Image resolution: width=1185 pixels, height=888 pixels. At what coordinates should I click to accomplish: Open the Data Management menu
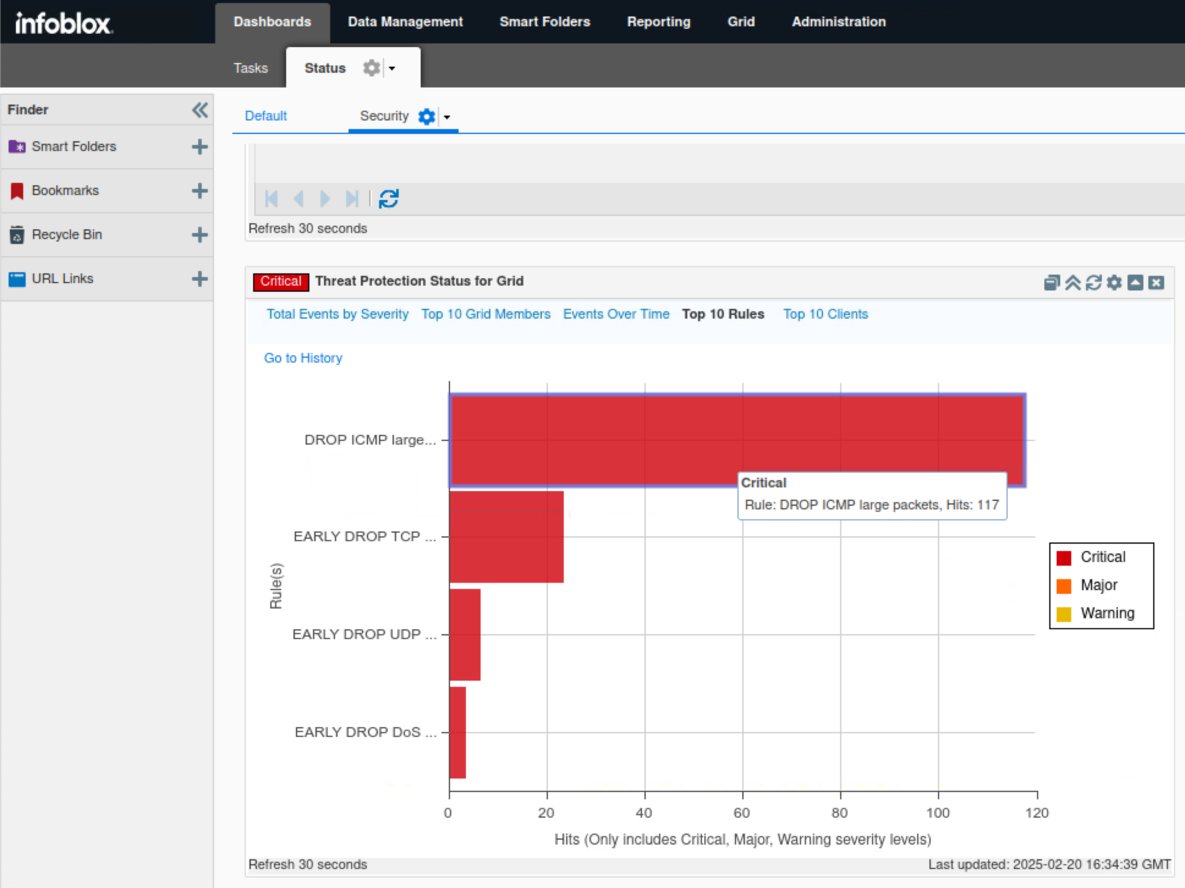click(x=405, y=22)
